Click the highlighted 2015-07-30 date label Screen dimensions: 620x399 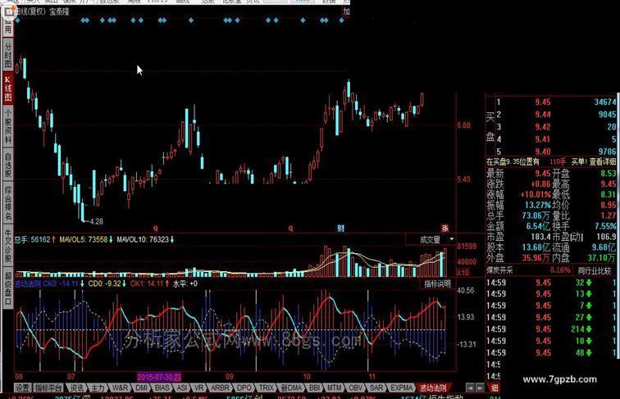pyautogui.click(x=159, y=377)
